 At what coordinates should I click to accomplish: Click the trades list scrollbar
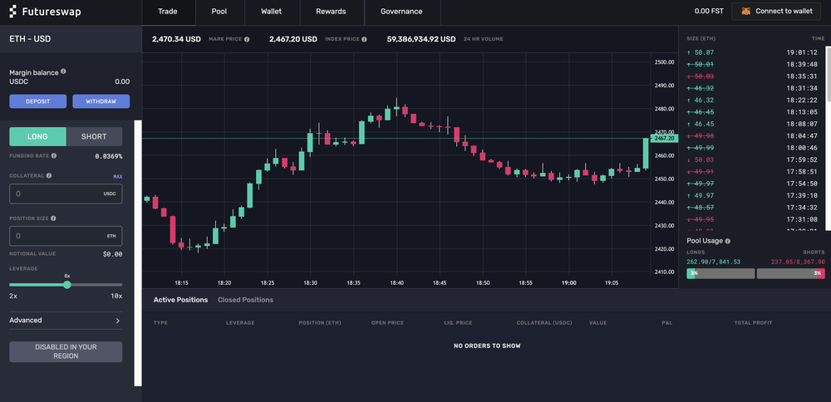[x=828, y=74]
